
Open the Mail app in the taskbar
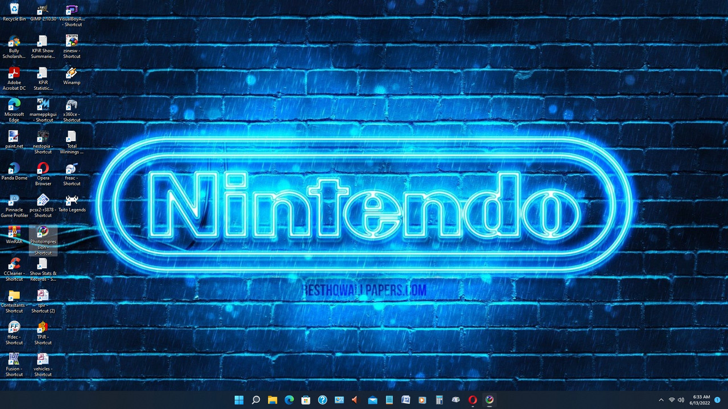pyautogui.click(x=373, y=400)
